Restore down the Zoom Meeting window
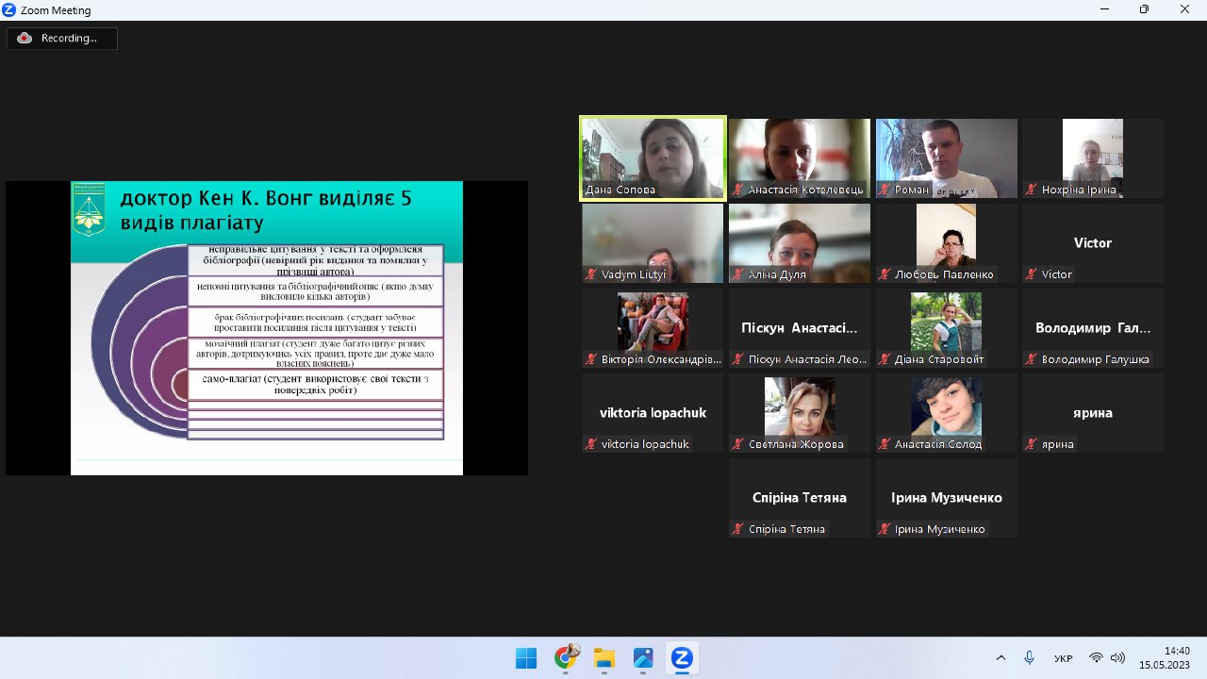This screenshot has width=1207, height=679. (1144, 9)
